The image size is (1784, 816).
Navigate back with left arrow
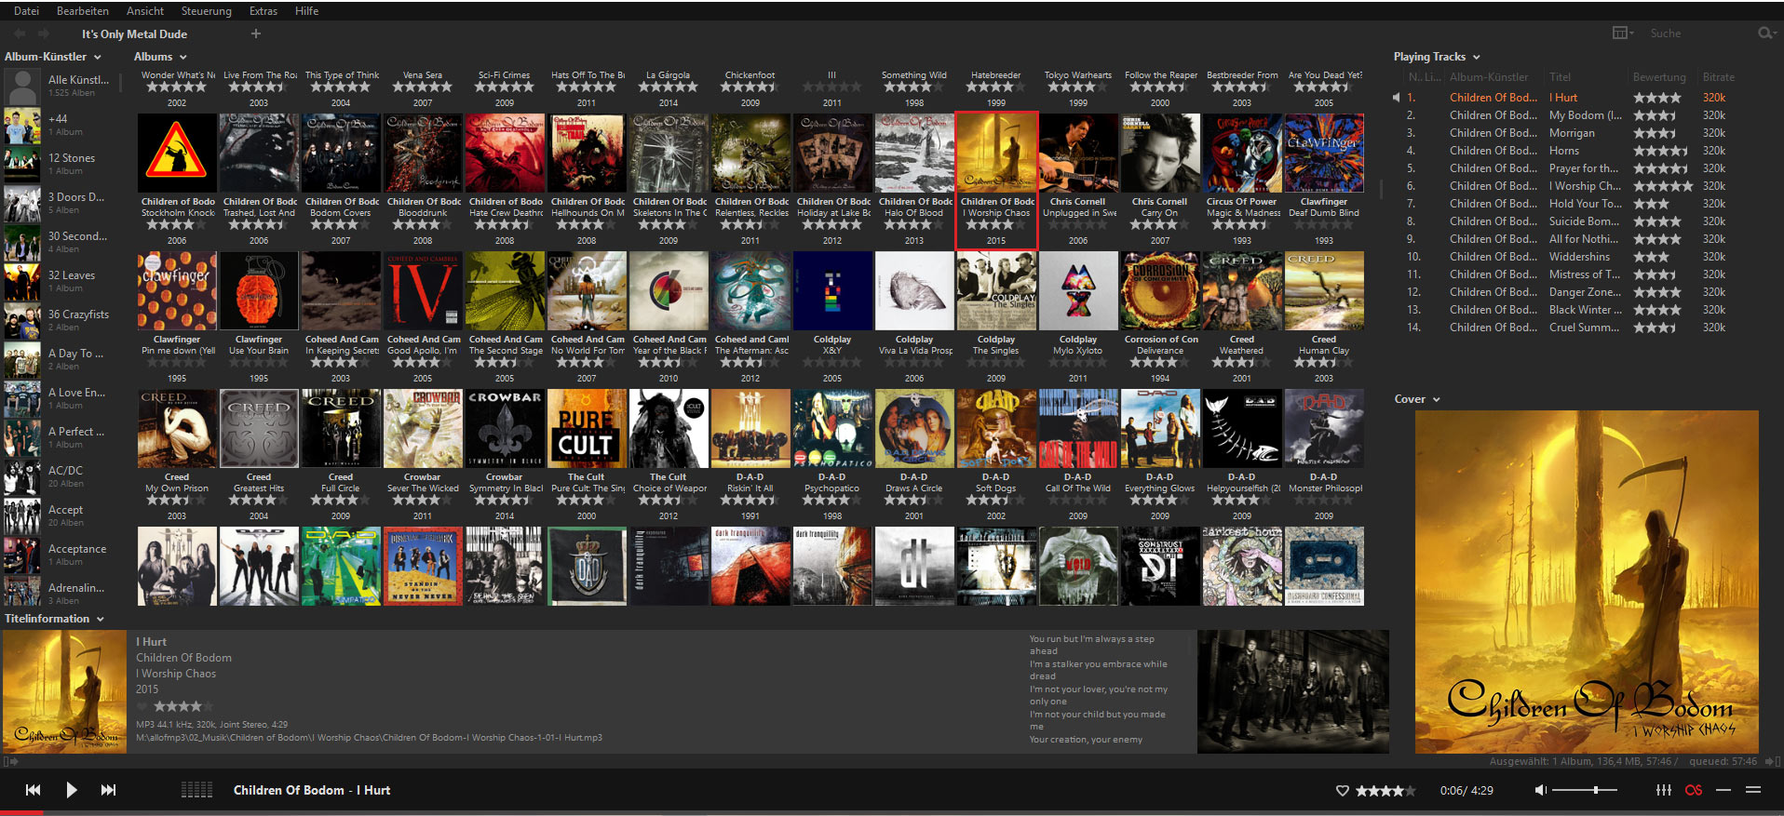tap(20, 33)
